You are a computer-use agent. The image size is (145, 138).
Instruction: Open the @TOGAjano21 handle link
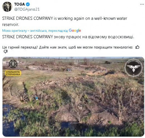click(x=27, y=9)
